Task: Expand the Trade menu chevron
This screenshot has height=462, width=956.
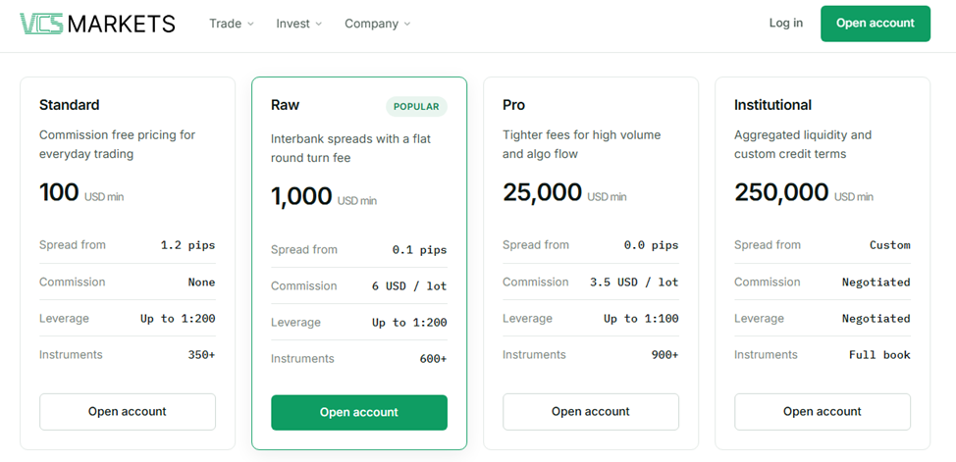Action: click(250, 24)
